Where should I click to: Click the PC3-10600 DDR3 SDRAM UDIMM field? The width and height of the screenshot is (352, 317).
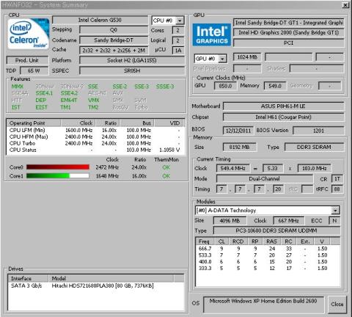(276, 230)
